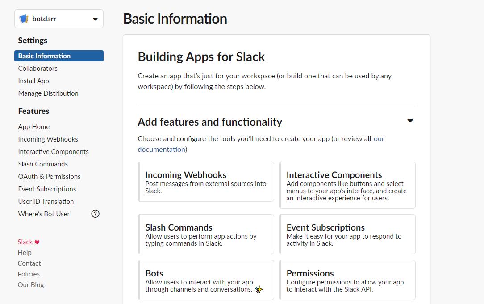The image size is (484, 304).
Task: Open the botdarr app selector dropdown
Action: 95,19
